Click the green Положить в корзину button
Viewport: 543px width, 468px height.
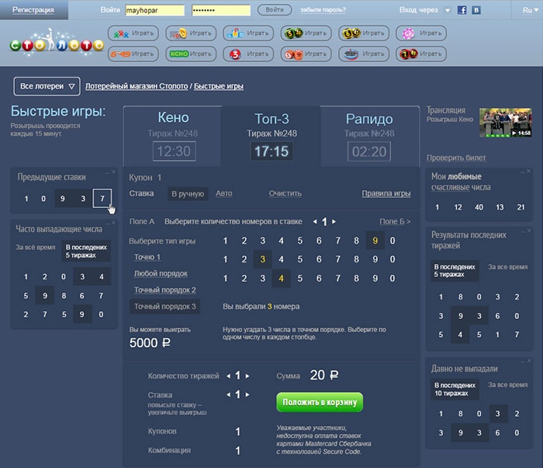(320, 401)
